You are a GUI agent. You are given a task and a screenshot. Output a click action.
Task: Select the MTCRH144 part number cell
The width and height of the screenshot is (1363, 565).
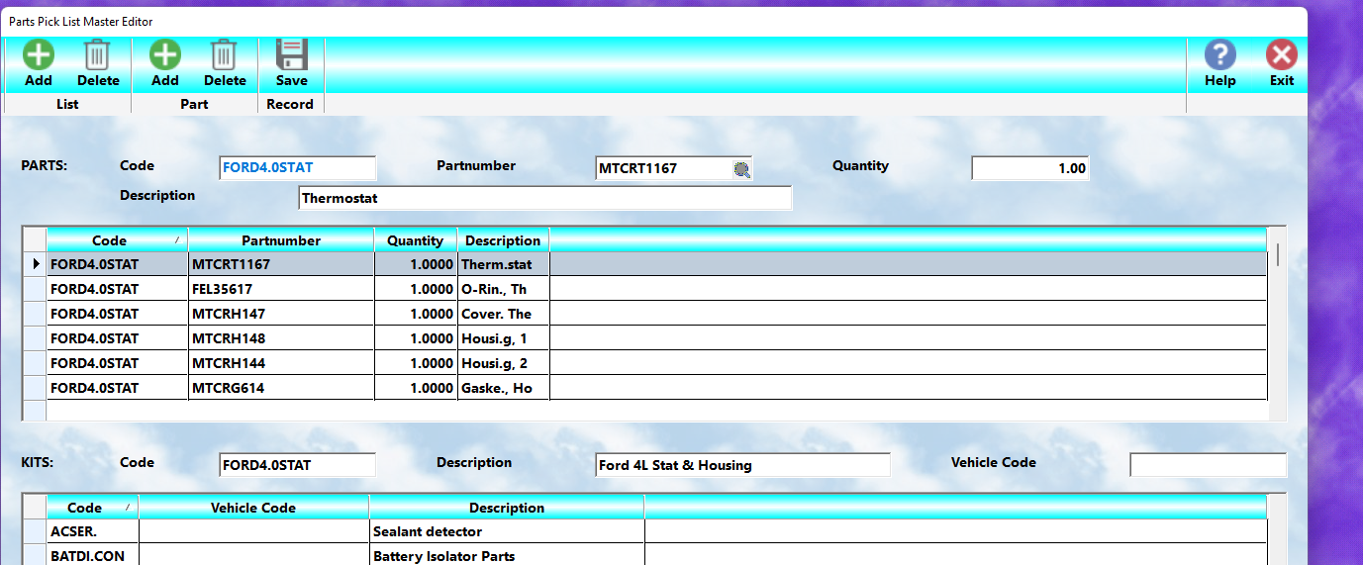pos(281,363)
